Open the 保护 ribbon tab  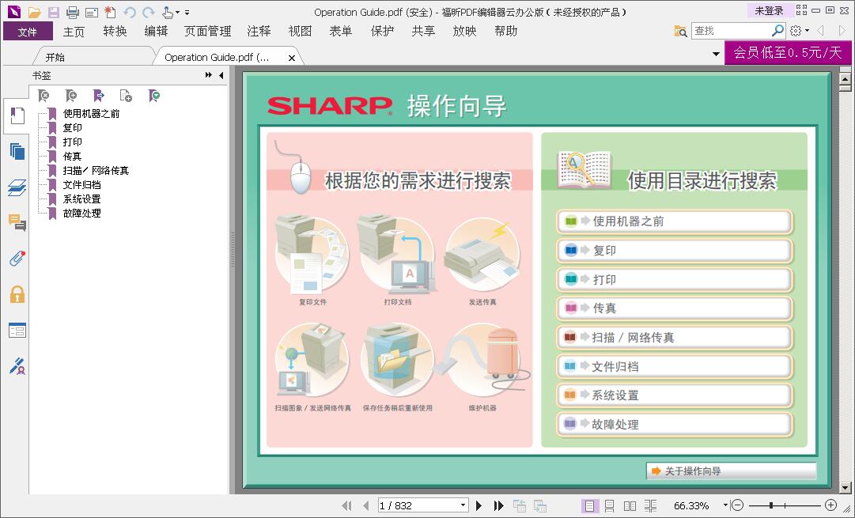(x=382, y=31)
